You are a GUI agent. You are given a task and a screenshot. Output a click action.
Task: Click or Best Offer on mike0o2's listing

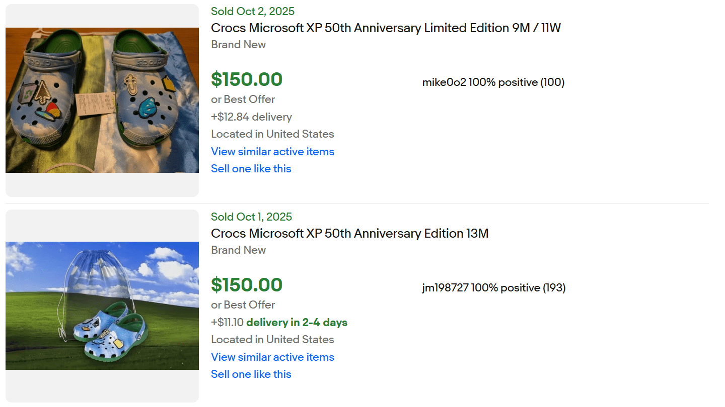[243, 99]
